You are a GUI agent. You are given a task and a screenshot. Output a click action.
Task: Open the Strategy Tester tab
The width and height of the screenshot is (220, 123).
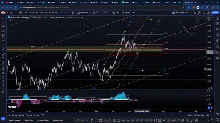(x=43, y=120)
